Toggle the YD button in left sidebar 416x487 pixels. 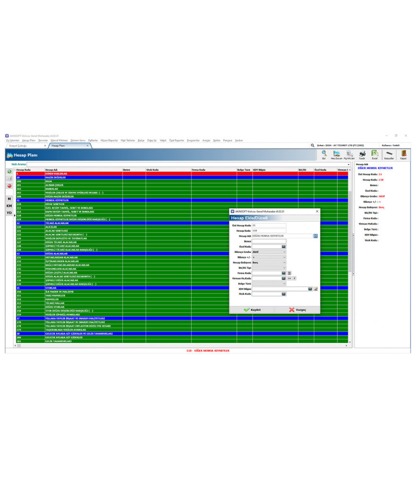click(9, 213)
